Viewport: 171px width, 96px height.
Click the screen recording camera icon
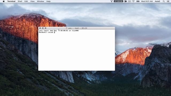[x=129, y=1]
